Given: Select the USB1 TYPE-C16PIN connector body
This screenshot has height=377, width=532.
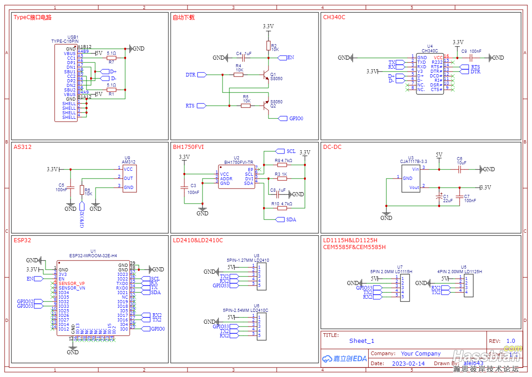Looking at the screenshot, I should [66, 83].
